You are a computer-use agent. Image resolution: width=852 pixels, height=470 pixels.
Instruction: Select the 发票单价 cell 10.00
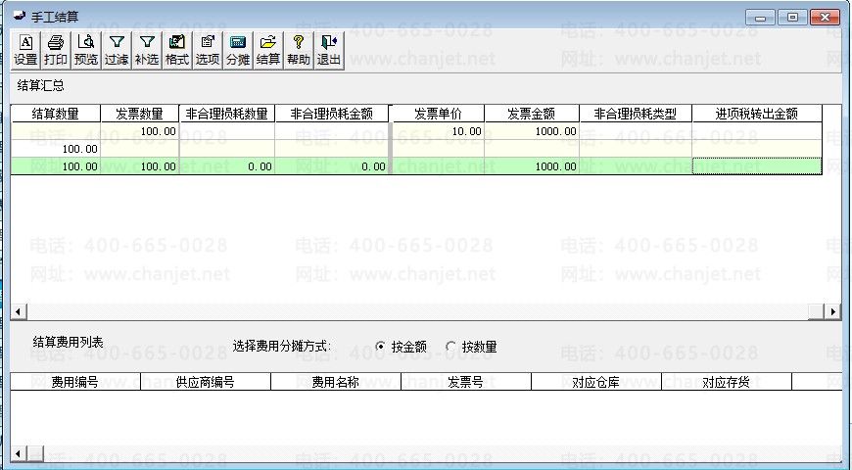(438, 131)
